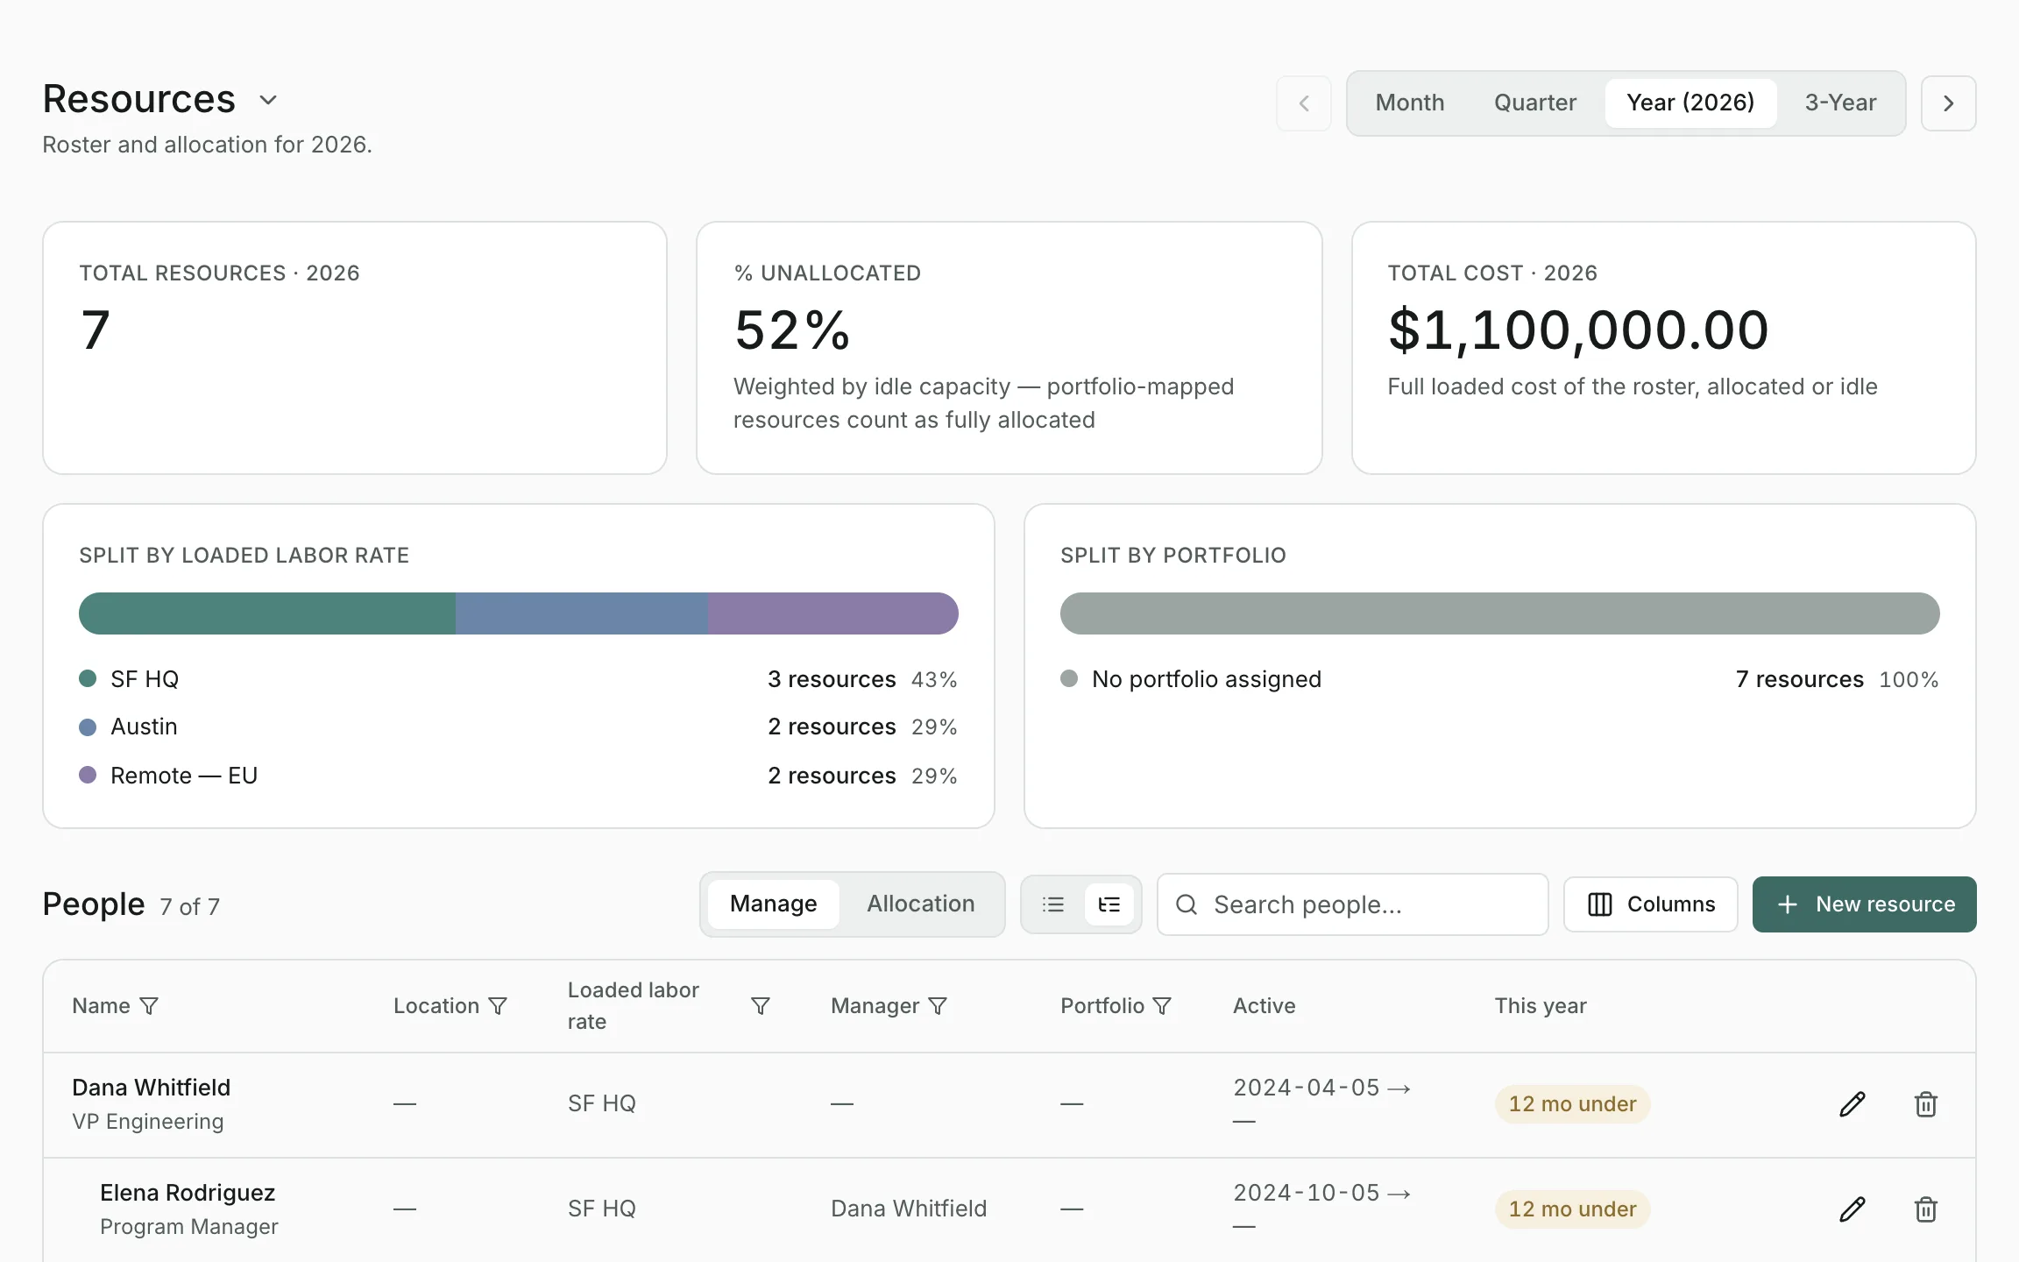2019x1262 pixels.
Task: Delete Dana Whitfield row
Action: (1925, 1104)
